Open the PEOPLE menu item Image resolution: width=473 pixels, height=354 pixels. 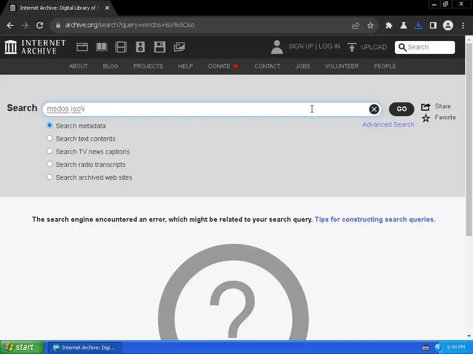pos(385,66)
